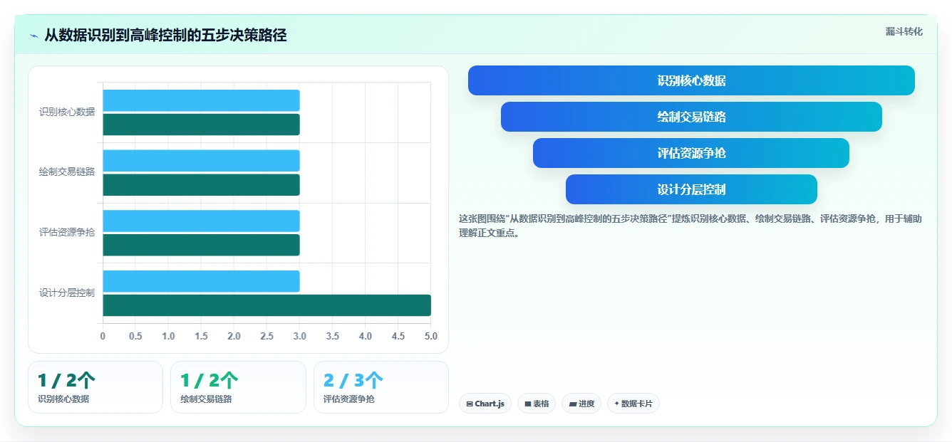Screen dimensions: 952x442
Task: Open the 2 / 3个 评估资源争抢 stat card
Action: (381, 387)
